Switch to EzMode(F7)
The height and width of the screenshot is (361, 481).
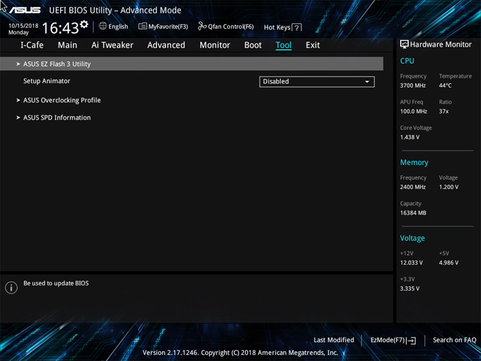[393, 340]
